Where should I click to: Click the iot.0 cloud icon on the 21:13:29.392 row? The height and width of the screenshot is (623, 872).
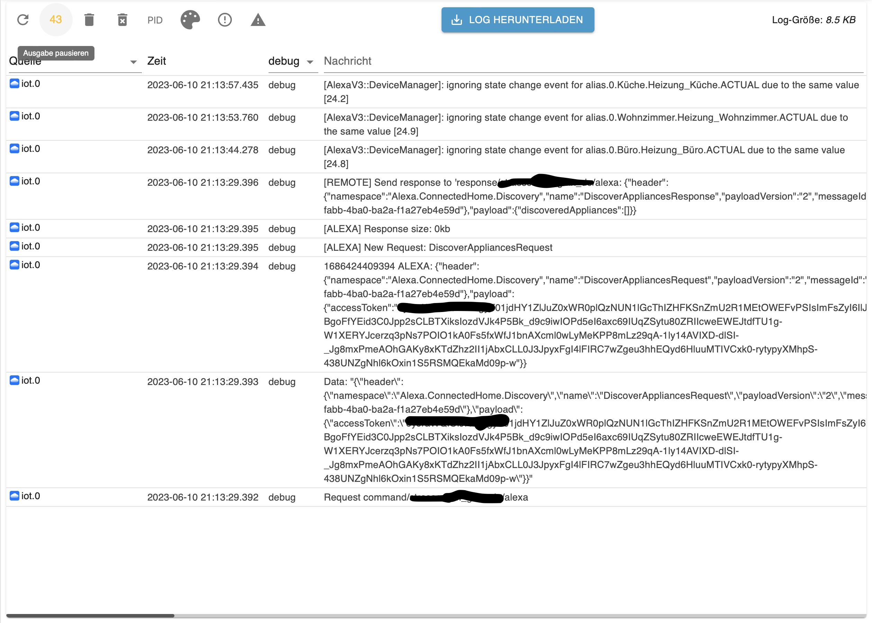point(14,496)
